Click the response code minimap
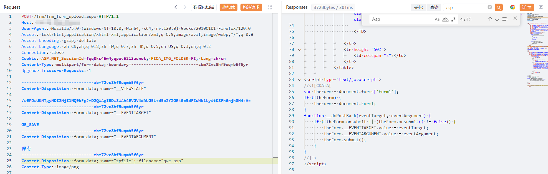 [x=538, y=50]
